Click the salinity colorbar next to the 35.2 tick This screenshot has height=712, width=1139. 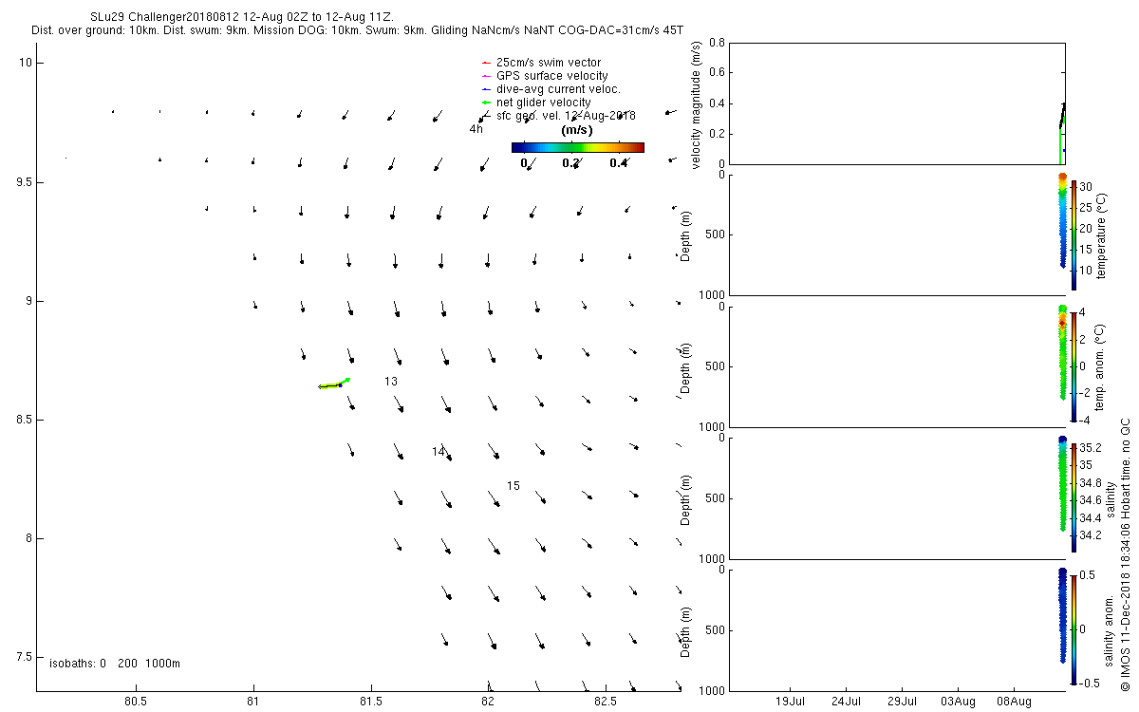[x=1074, y=497]
